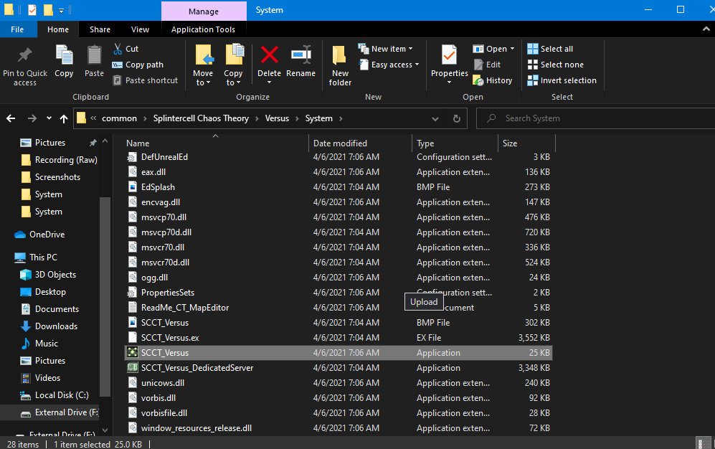The image size is (715, 449).
Task: Open the New item dropdown
Action: pyautogui.click(x=385, y=49)
